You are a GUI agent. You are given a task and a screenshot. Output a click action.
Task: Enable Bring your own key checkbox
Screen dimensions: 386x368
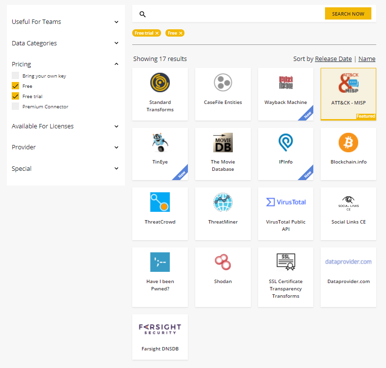coord(15,76)
